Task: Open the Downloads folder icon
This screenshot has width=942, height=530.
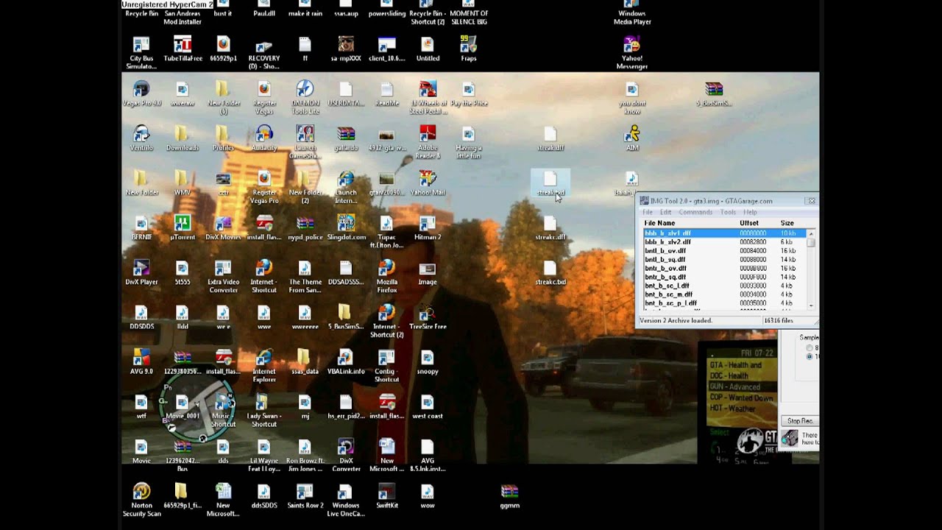Action: (x=182, y=138)
